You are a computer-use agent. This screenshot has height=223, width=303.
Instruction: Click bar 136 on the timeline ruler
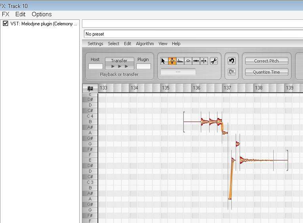[x=196, y=88]
